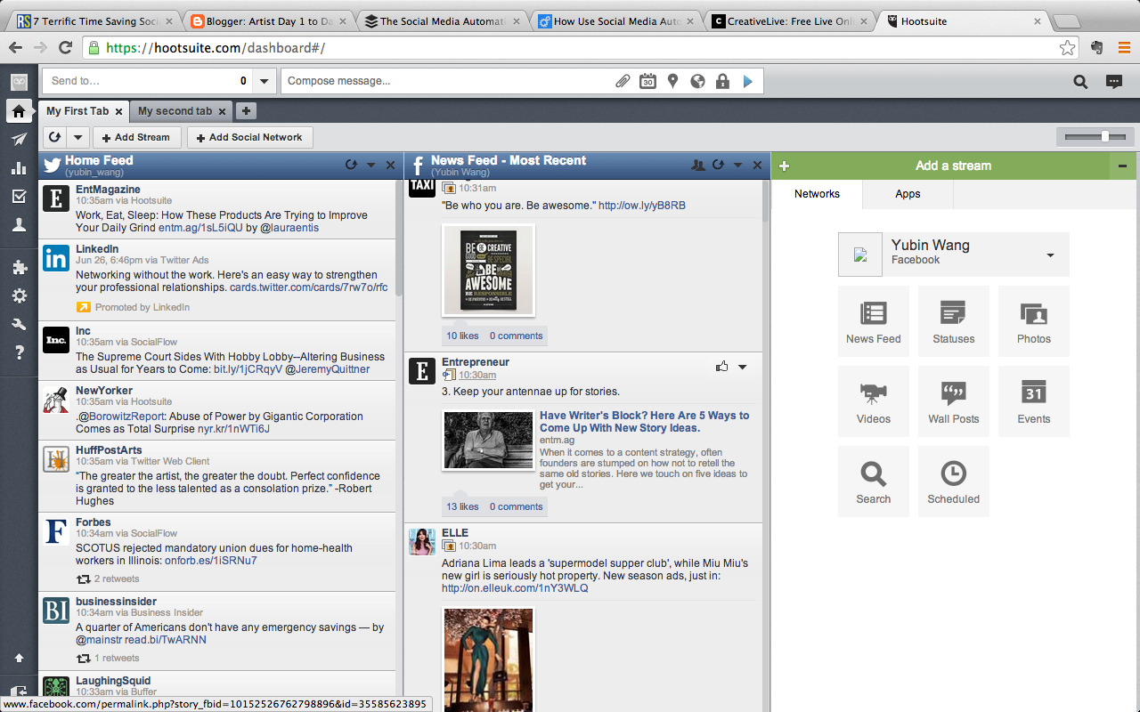1140x712 pixels.
Task: Close My First Tab
Action: (x=118, y=112)
